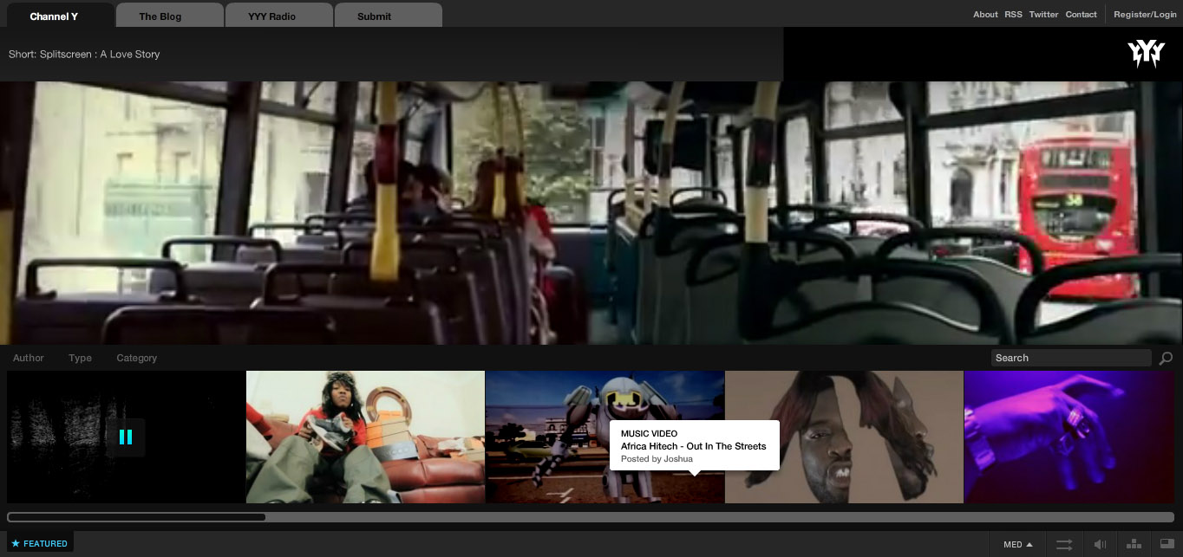Image resolution: width=1183 pixels, height=557 pixels.
Task: Click the horizontal thumbnail scrollbar handle
Action: [x=137, y=517]
